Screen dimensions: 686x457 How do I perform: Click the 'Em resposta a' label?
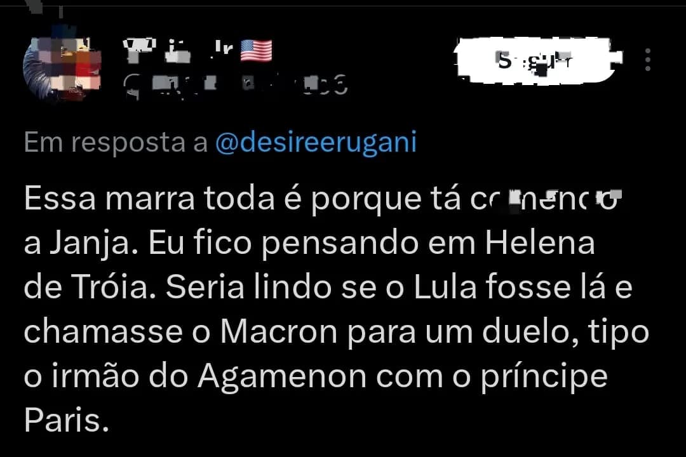click(116, 143)
